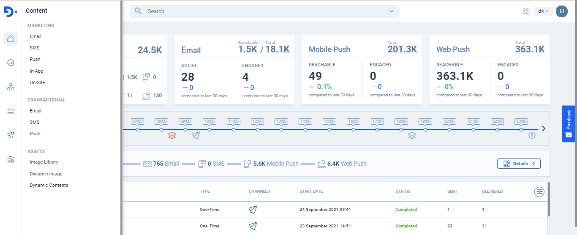Open the dvl account dropdown
Screen dimensions: 577x235
point(543,11)
